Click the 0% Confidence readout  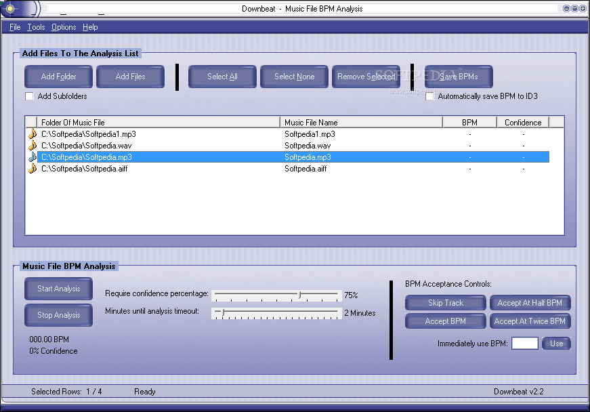tap(53, 351)
